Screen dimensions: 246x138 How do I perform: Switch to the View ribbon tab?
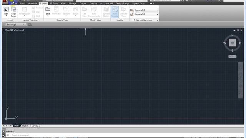[63, 3]
